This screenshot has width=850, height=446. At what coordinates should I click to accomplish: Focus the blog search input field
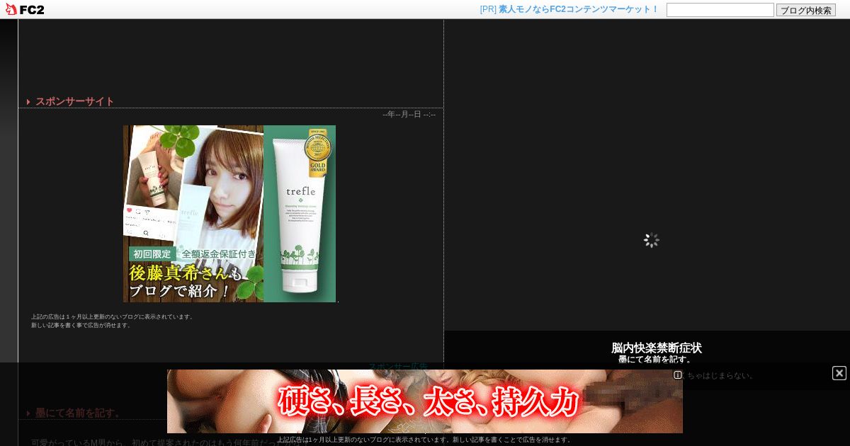point(720,10)
